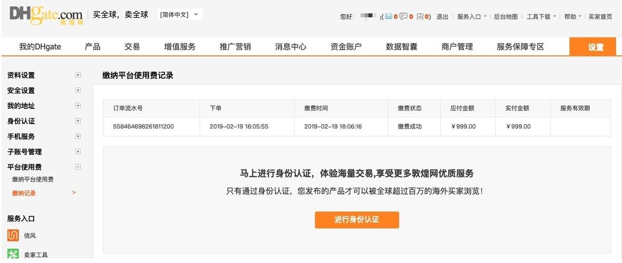Expand the 我的地址 section

click(78, 106)
